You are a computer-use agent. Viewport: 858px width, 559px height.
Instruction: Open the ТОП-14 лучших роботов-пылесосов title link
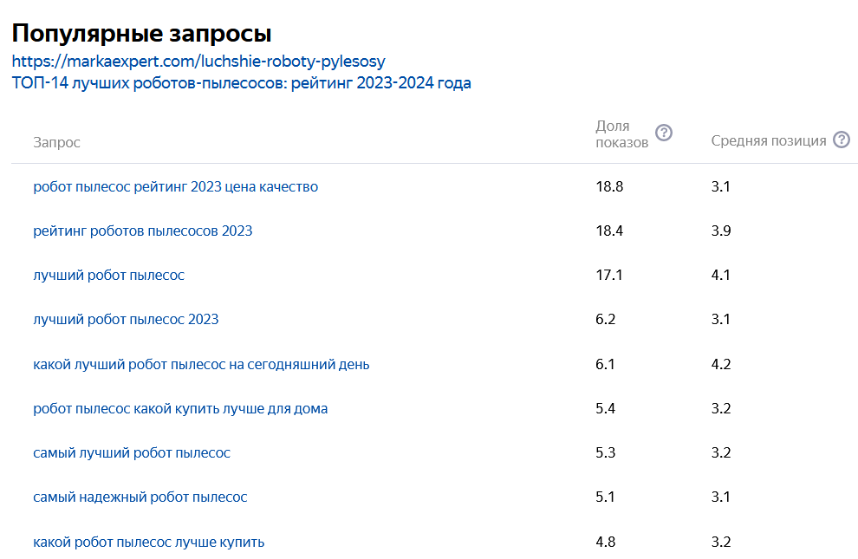[241, 83]
